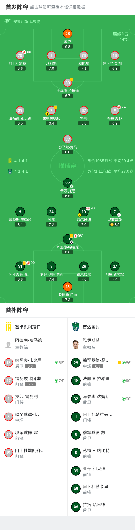
Task: Tap striker 99 伊万-托尼 jersey icon
Action: tap(68, 183)
